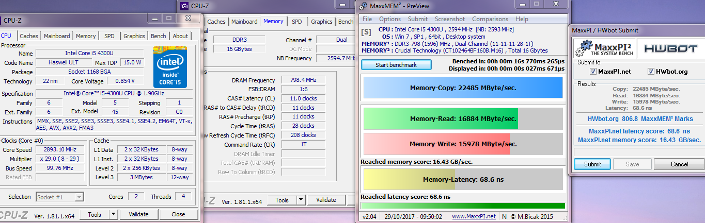Image resolution: width=705 pixels, height=223 pixels.
Task: Toggle the HWbot.org submit checkbox
Action: pyautogui.click(x=651, y=72)
